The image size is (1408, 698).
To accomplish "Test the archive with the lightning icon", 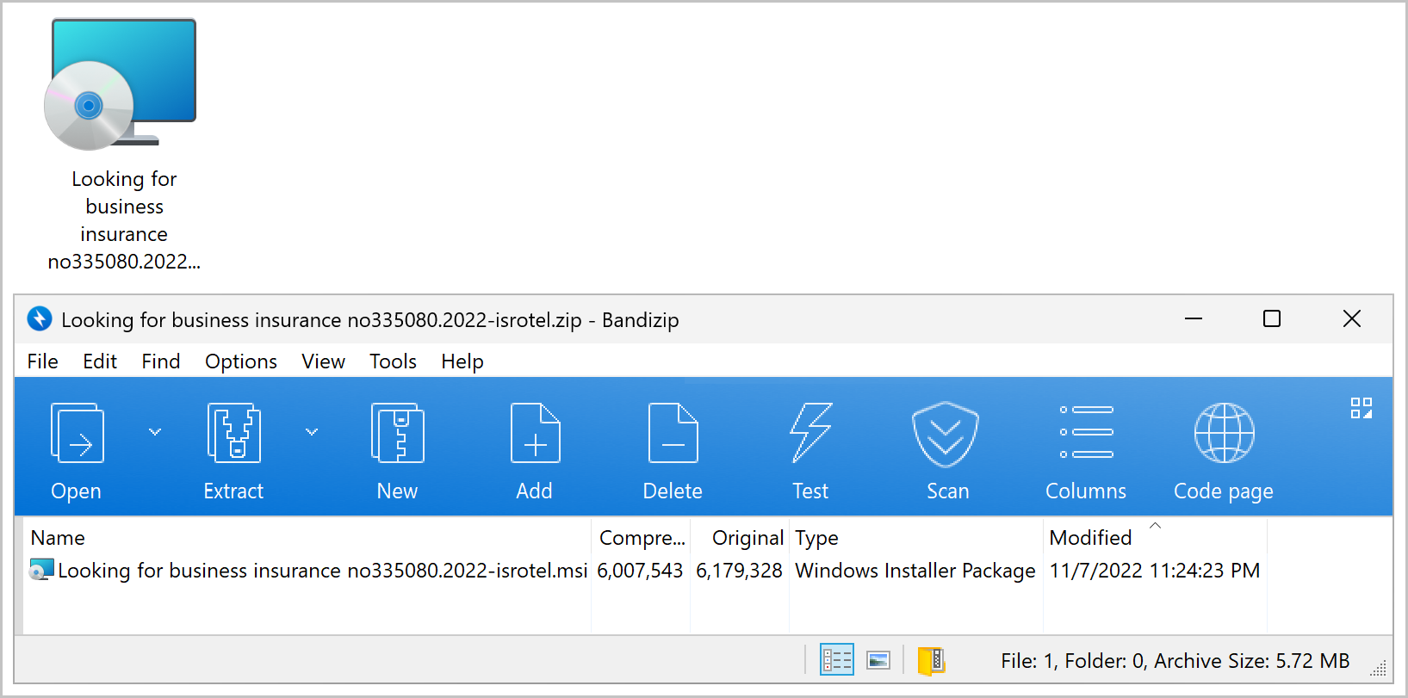I will [x=810, y=435].
